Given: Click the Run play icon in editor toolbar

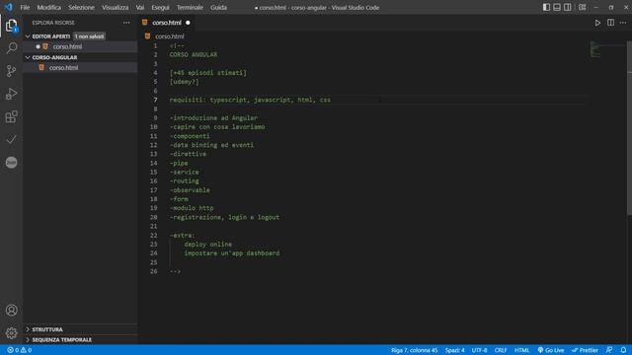Looking at the screenshot, I should tap(597, 23).
